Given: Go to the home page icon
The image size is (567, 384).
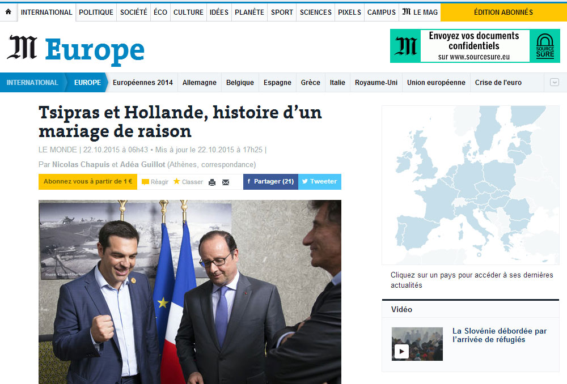Looking at the screenshot, I should pyautogui.click(x=9, y=12).
